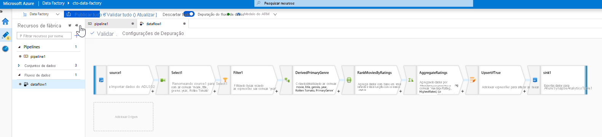Switch to pipeline1 tab

(x=110, y=24)
